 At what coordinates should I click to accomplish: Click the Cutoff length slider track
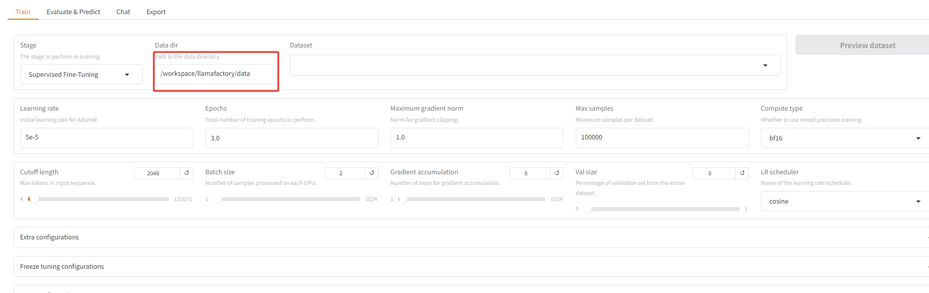pos(101,199)
